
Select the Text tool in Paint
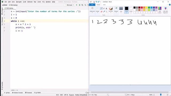click(106, 8)
